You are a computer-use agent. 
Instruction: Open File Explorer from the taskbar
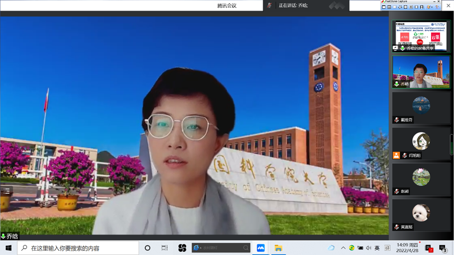point(279,248)
